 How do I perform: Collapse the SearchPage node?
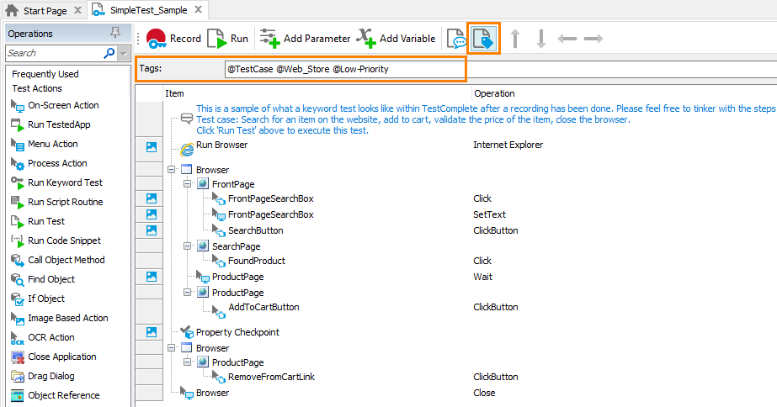coord(188,246)
